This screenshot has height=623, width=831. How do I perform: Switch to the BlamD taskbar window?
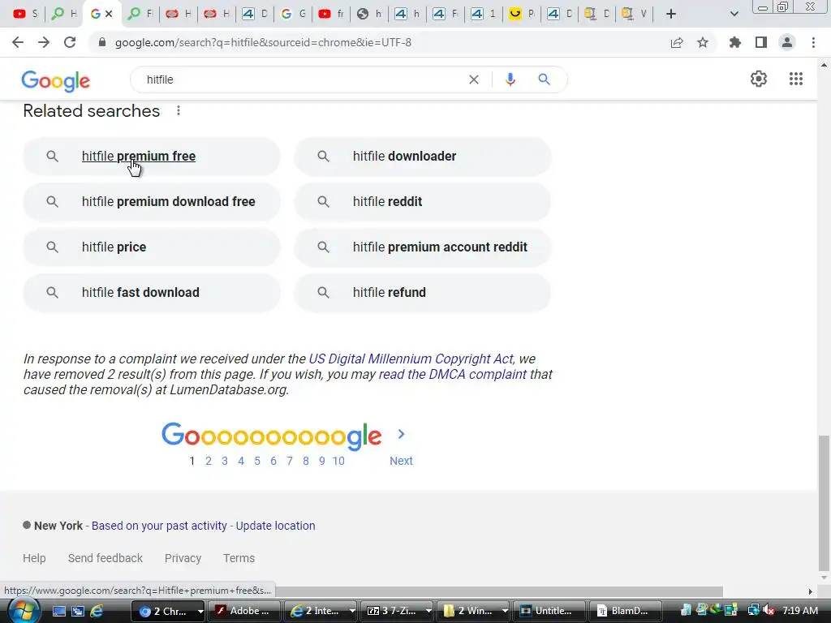[x=626, y=611]
